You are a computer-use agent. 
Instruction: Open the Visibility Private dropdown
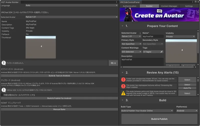pyautogui.click(x=180, y=36)
